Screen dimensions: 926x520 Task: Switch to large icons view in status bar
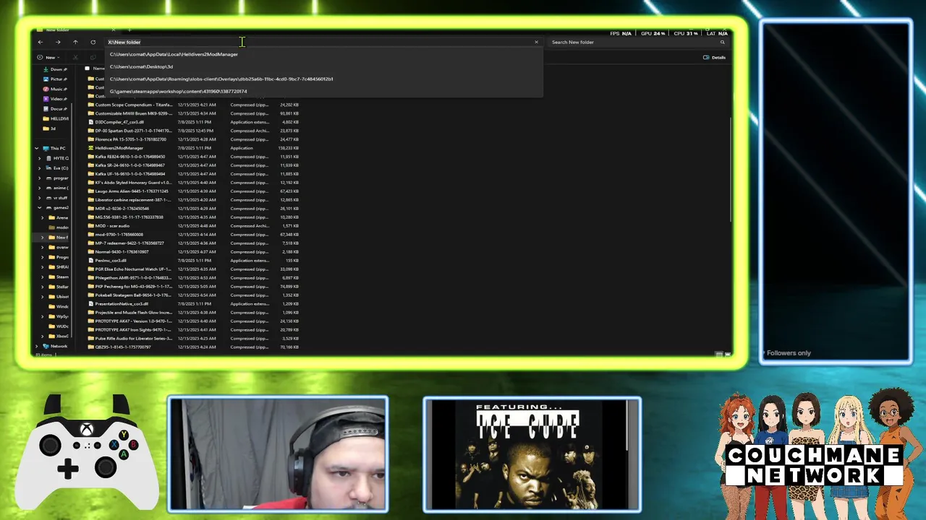(x=727, y=355)
